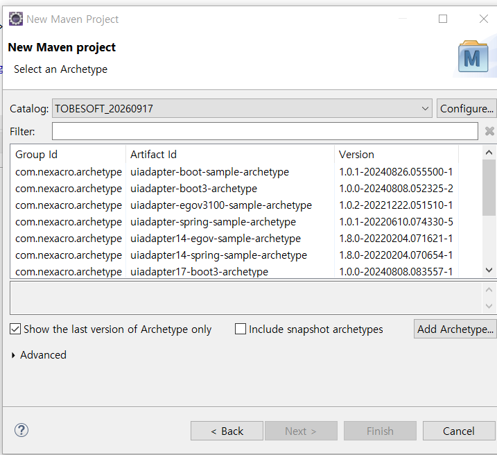Click the description box scroll up arrow
The height and width of the screenshot is (455, 497).
click(x=489, y=290)
